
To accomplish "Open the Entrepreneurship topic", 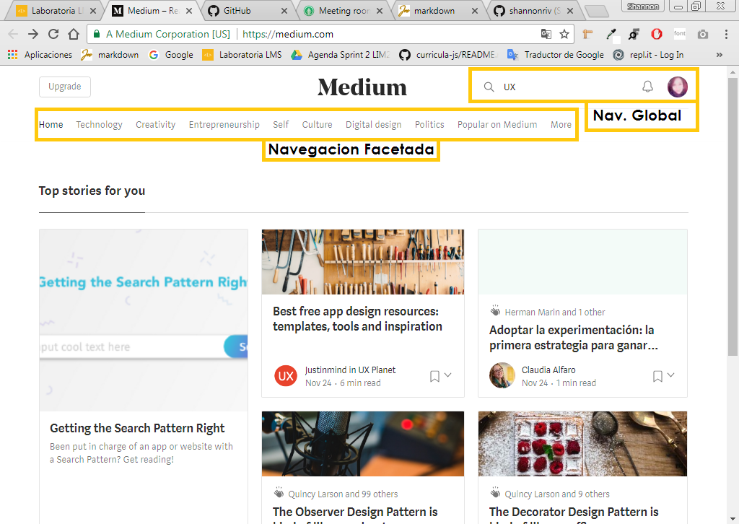I will (224, 124).
